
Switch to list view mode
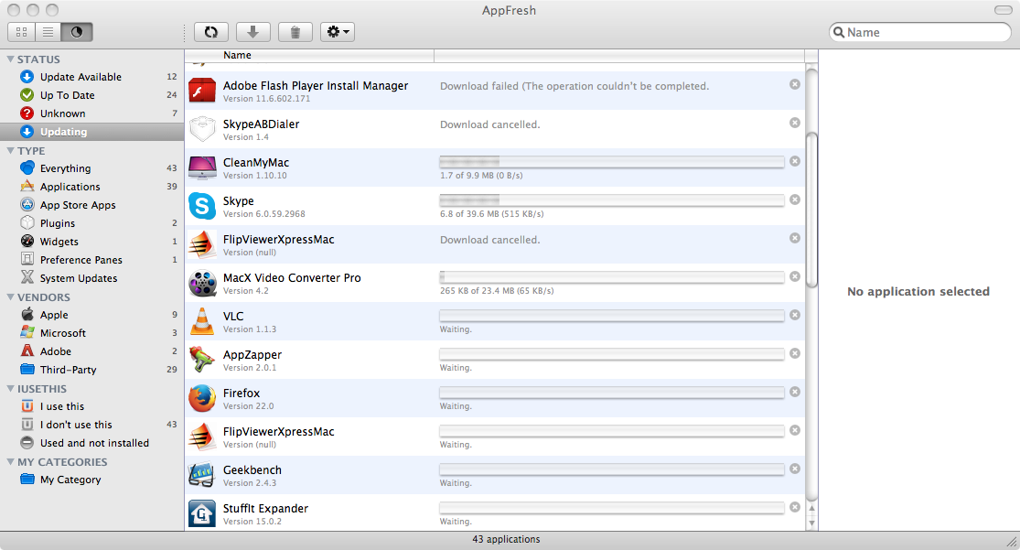click(x=48, y=32)
